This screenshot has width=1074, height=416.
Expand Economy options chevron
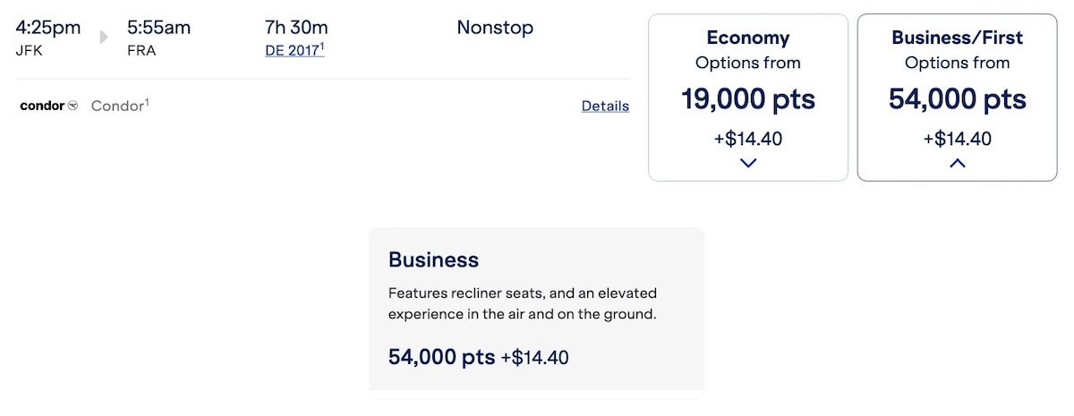[x=749, y=163]
